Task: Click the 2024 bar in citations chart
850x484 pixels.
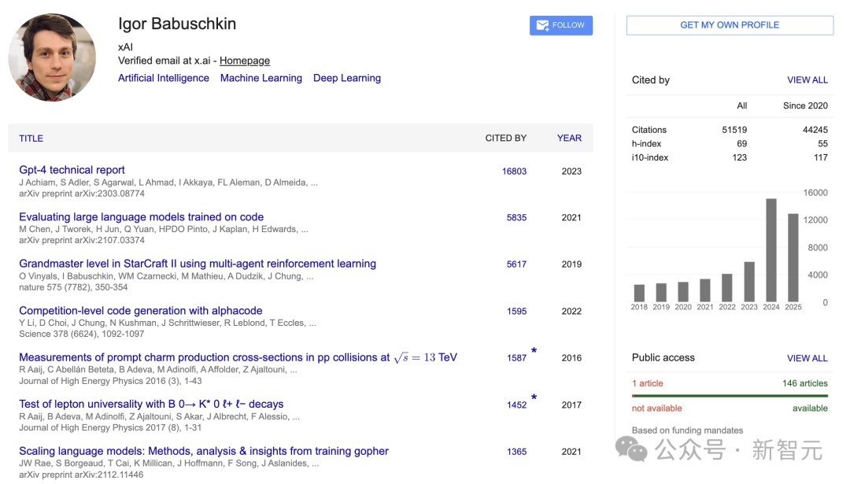Action: point(771,250)
